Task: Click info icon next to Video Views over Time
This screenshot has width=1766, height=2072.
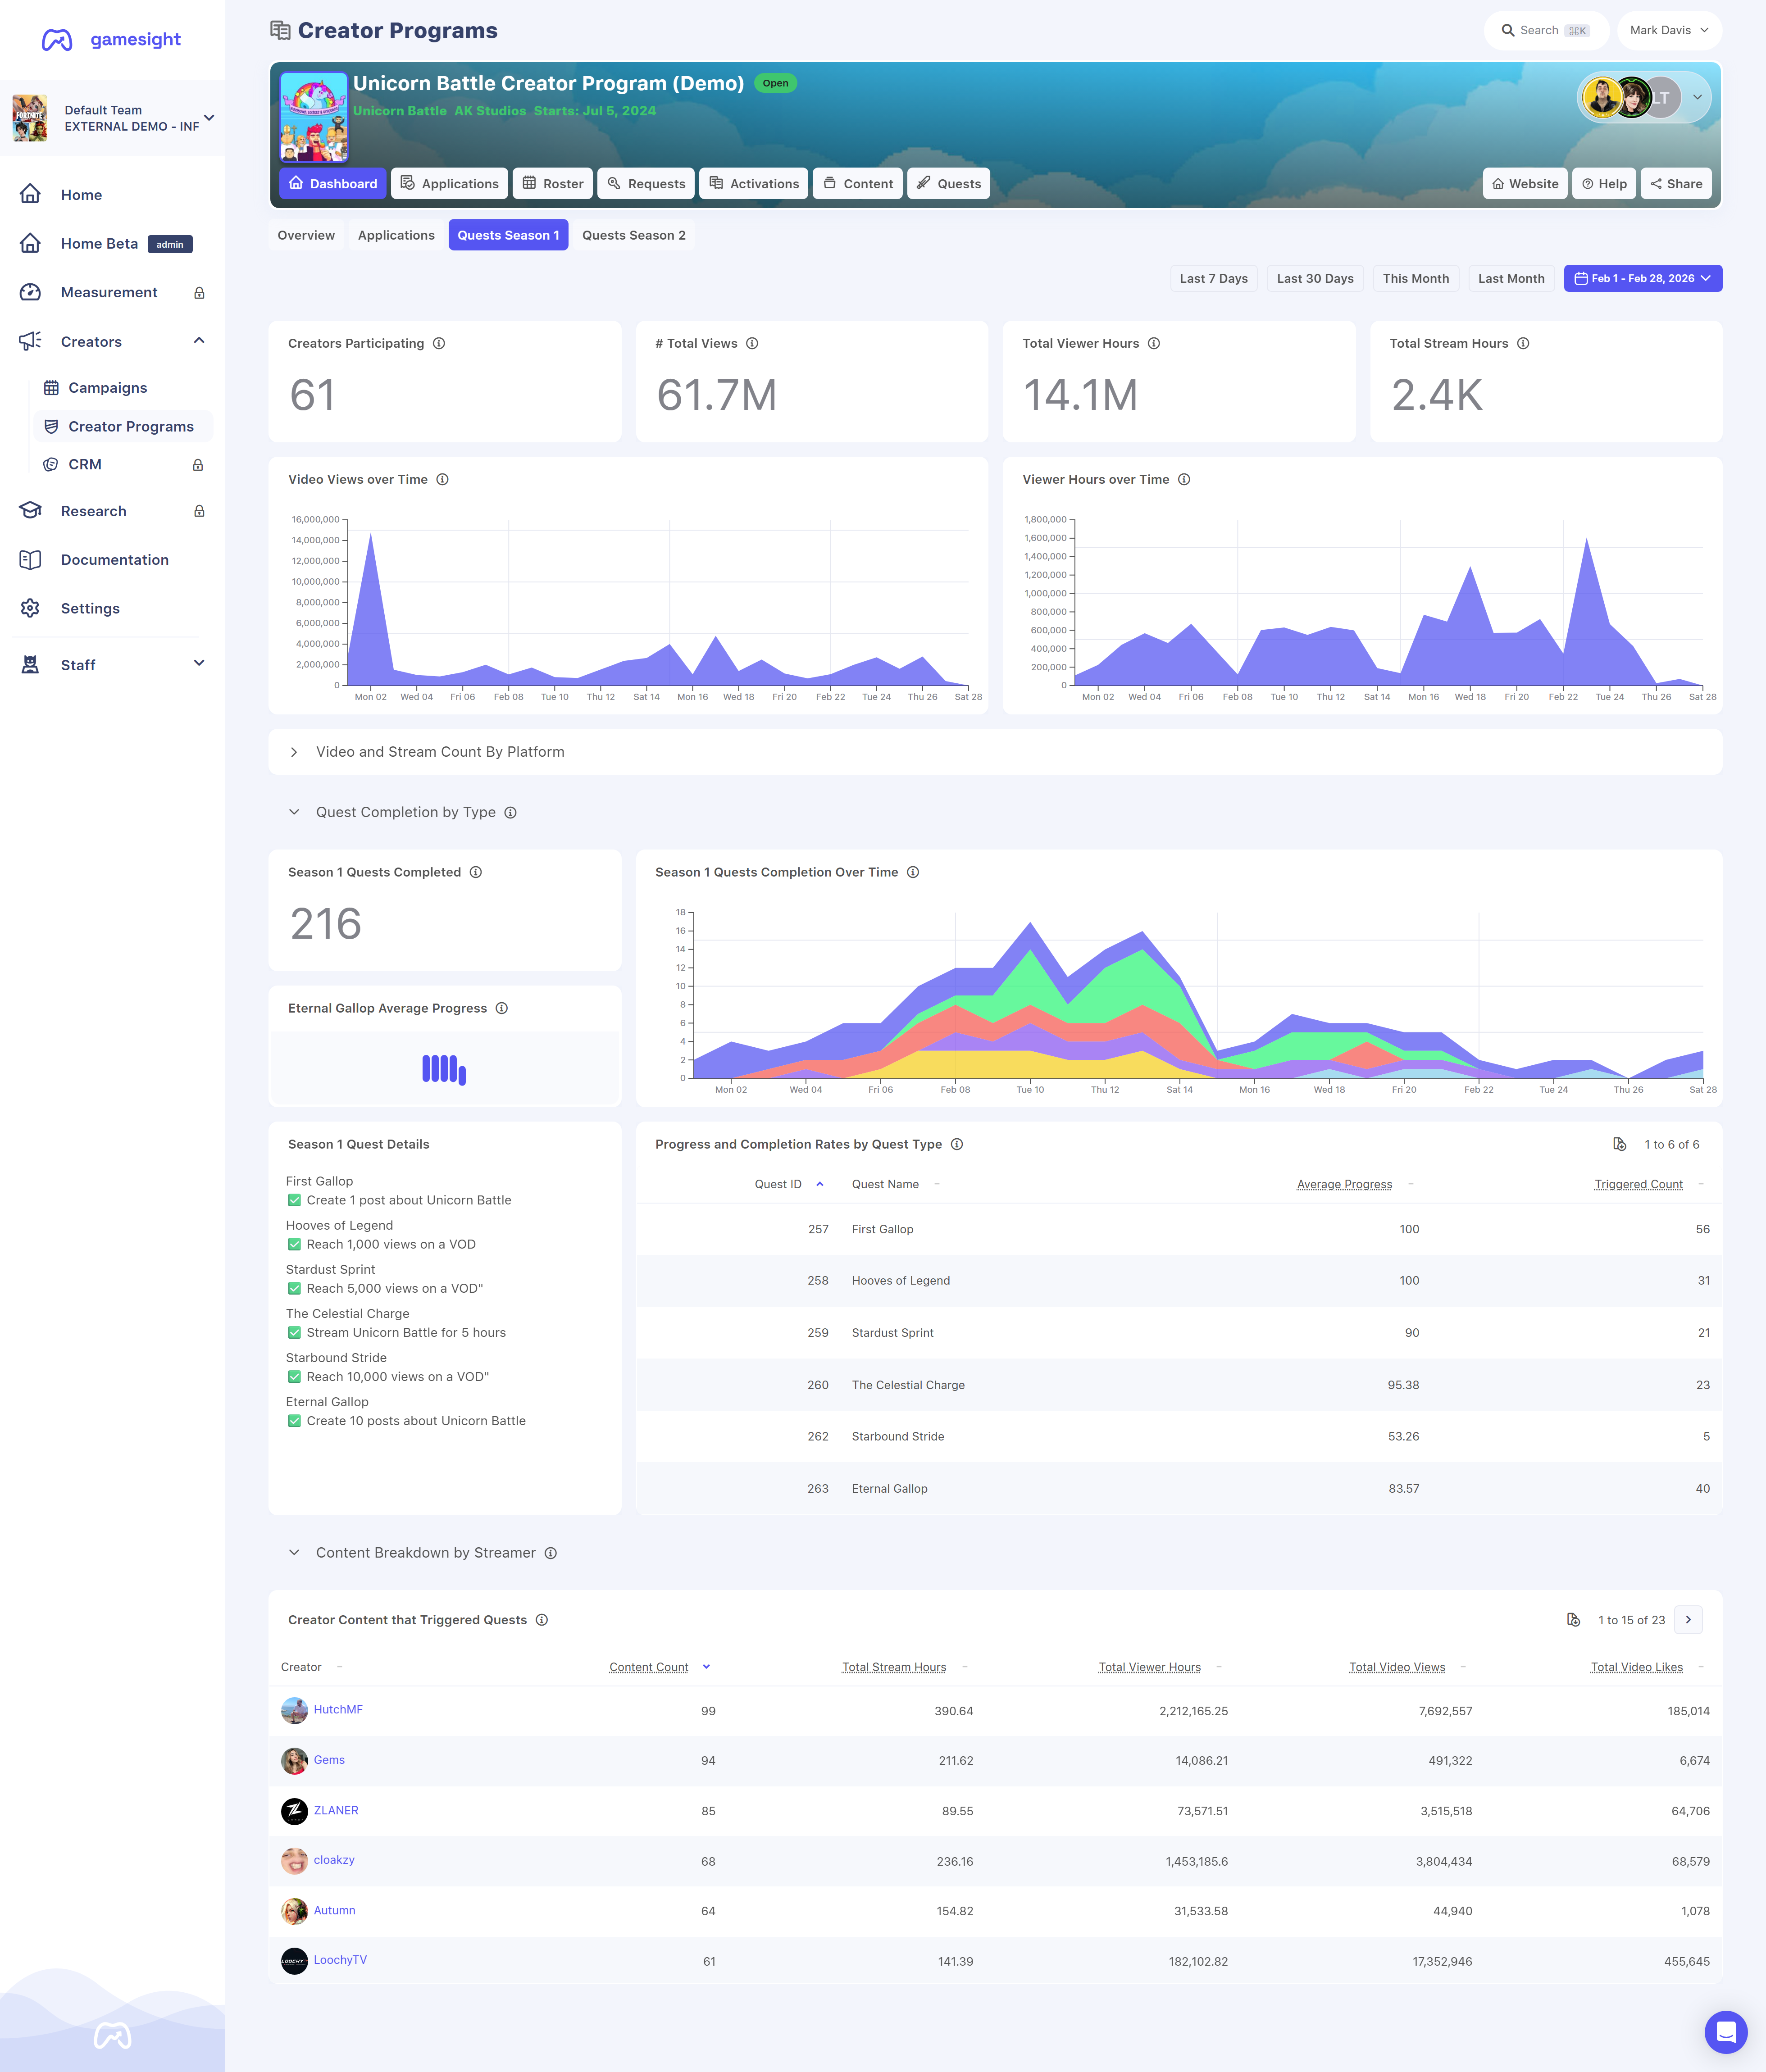Action: coord(442,479)
